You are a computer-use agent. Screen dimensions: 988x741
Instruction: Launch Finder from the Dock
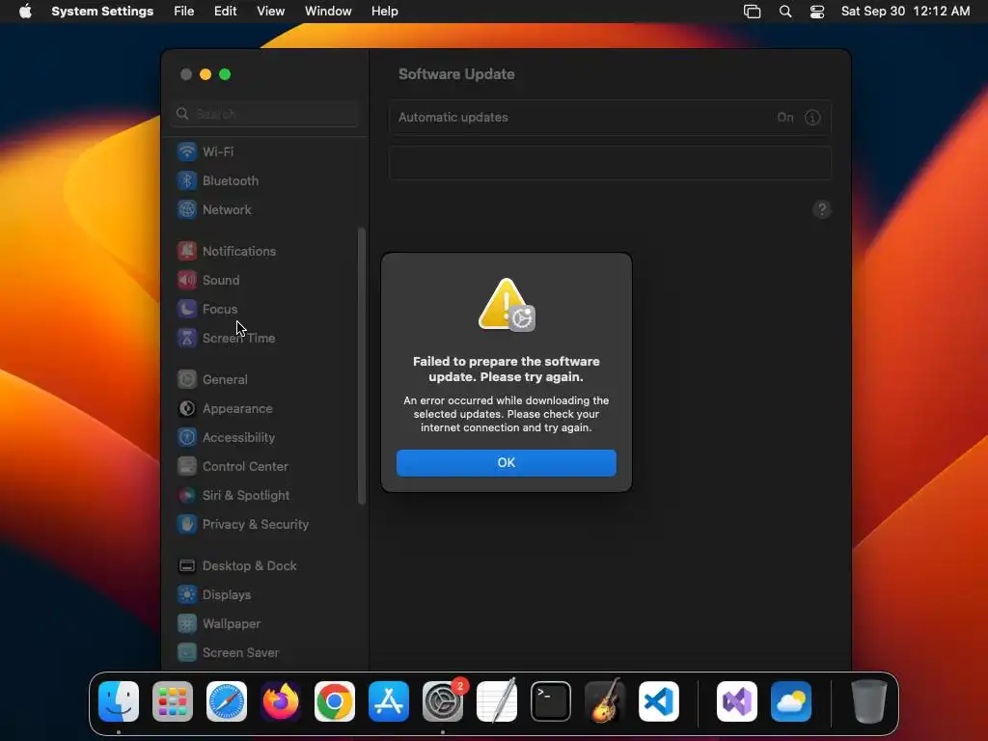point(119,701)
